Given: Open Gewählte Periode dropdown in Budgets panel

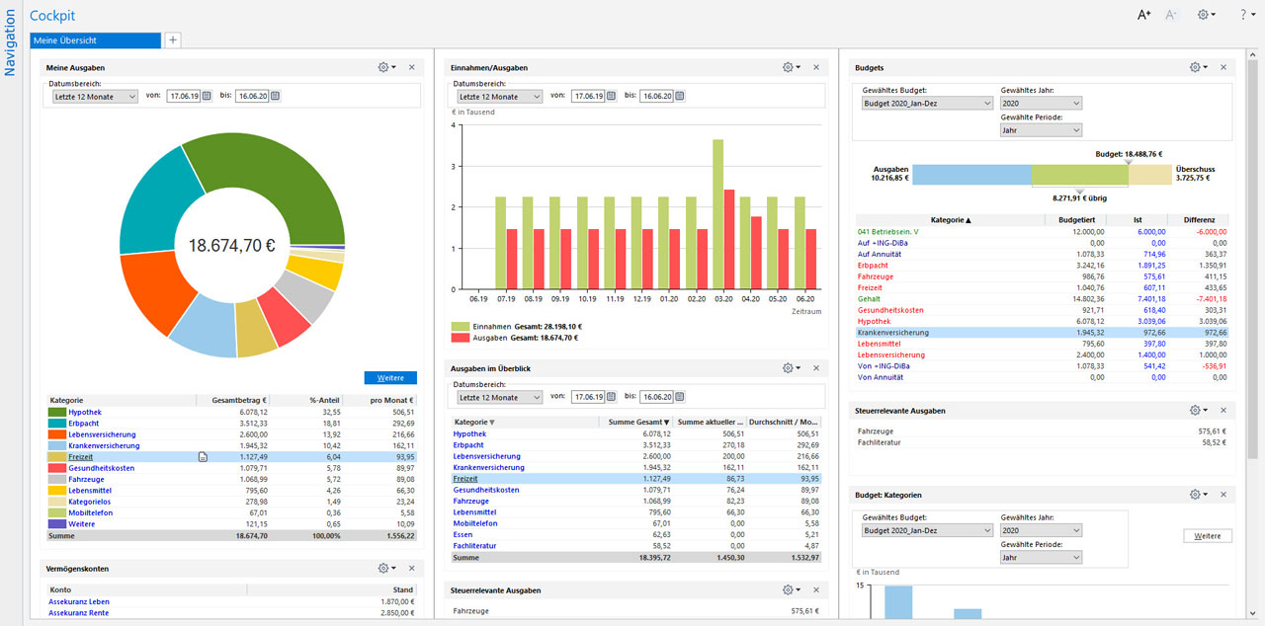Looking at the screenshot, I should click(x=1042, y=129).
